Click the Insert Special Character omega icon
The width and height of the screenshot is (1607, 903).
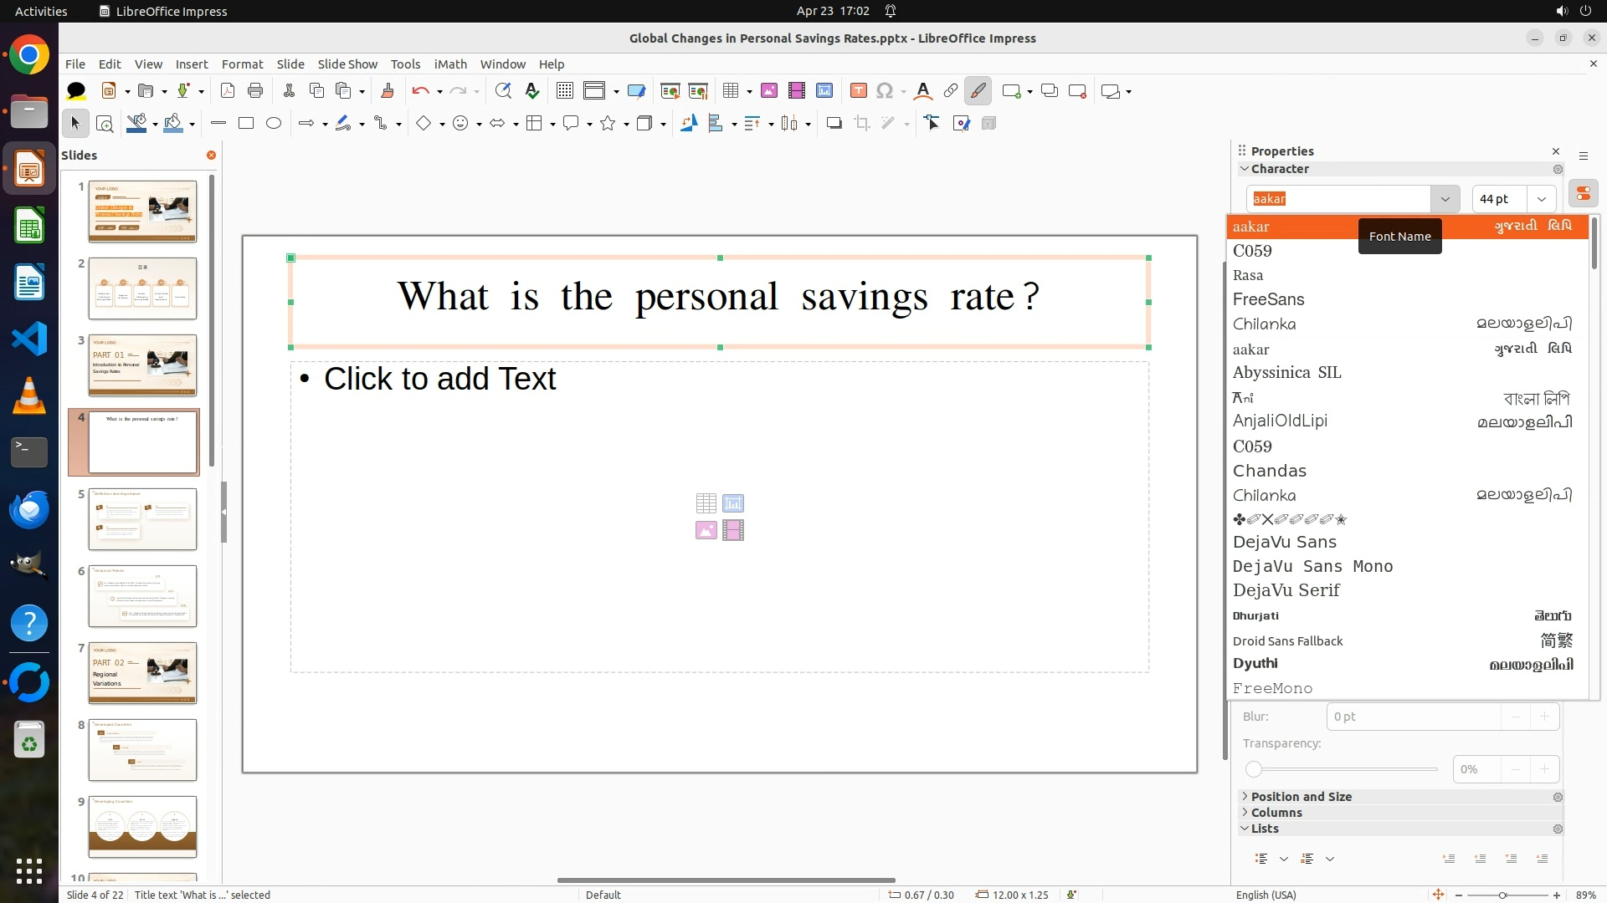point(885,91)
